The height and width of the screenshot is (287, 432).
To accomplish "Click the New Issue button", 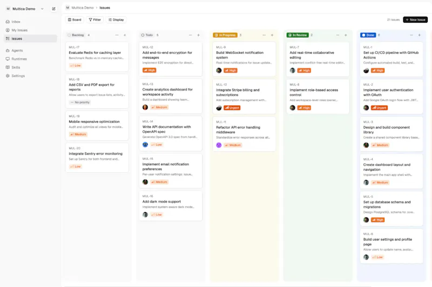I will click(415, 20).
